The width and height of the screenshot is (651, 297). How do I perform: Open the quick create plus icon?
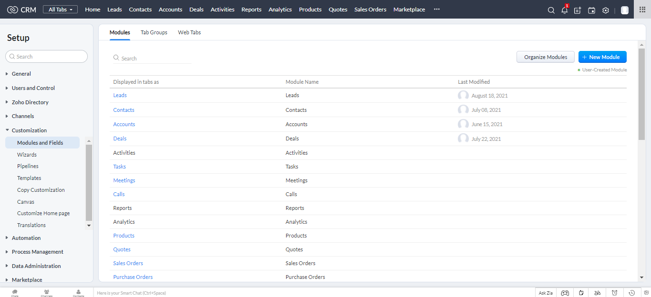[578, 10]
